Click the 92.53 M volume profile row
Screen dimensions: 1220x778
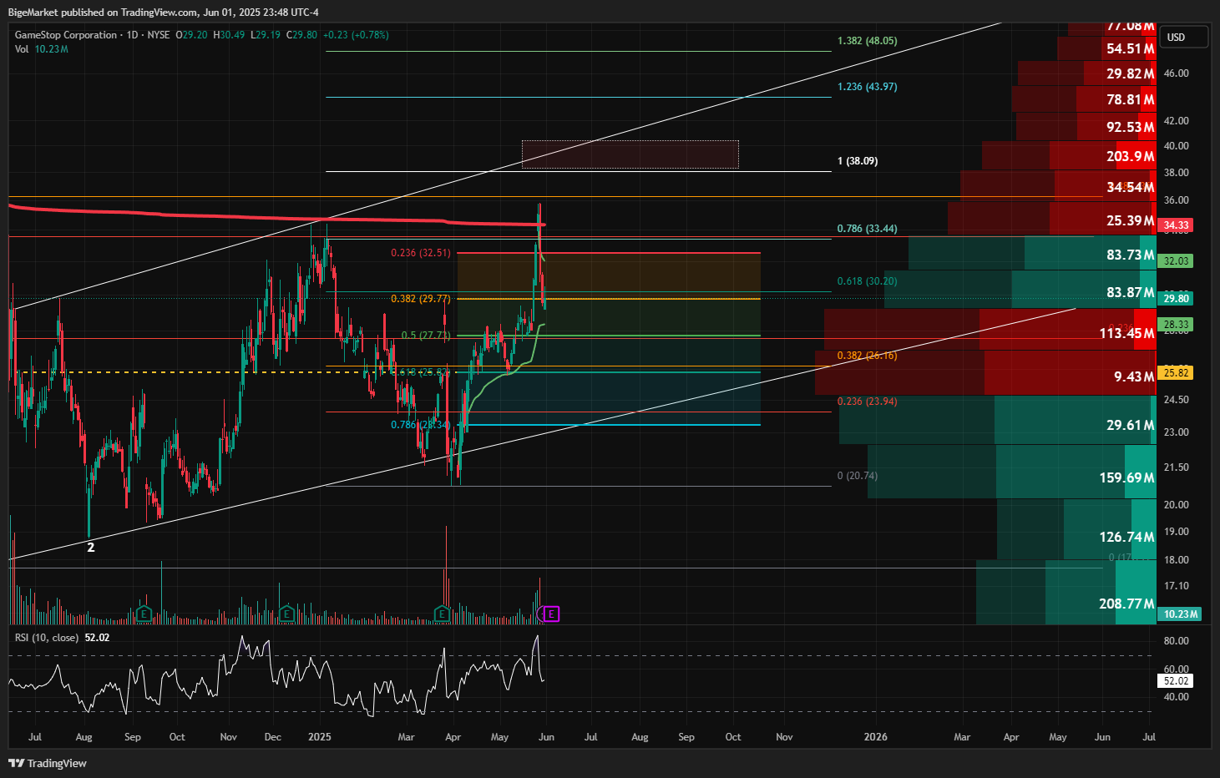coord(1086,127)
